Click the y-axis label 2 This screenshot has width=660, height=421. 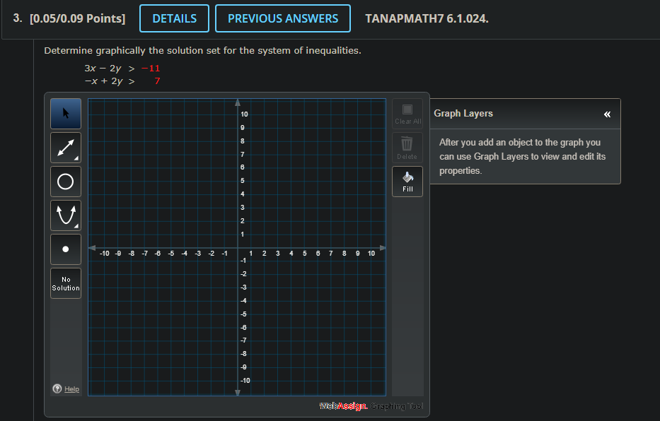point(243,221)
